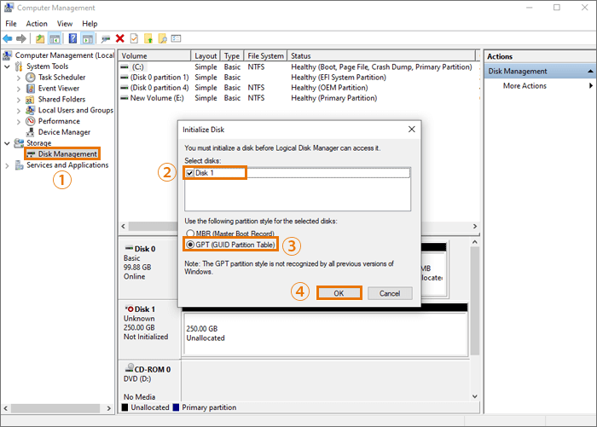Click the Back arrow toolbar icon
This screenshot has height=427, width=597.
point(7,38)
